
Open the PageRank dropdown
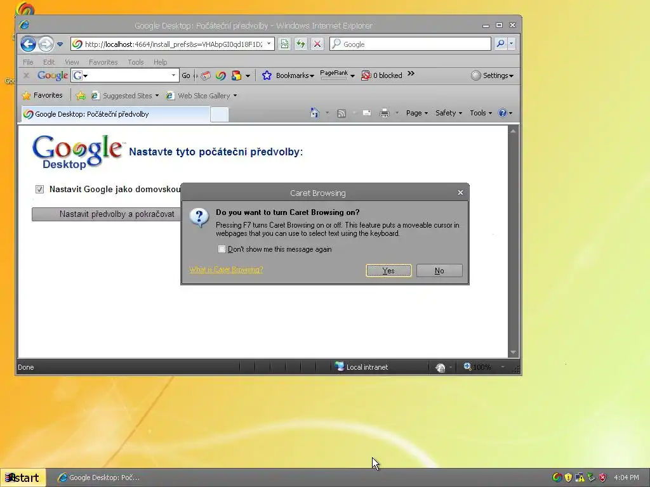(338, 75)
